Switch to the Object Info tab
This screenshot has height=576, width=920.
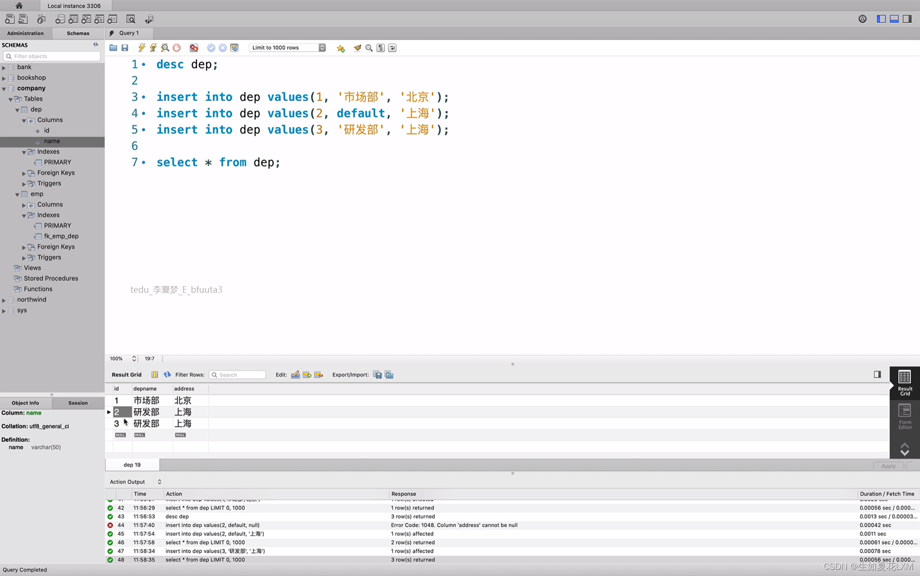point(26,403)
